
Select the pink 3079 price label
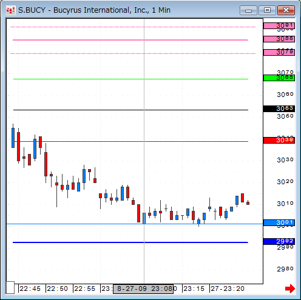(x=279, y=52)
